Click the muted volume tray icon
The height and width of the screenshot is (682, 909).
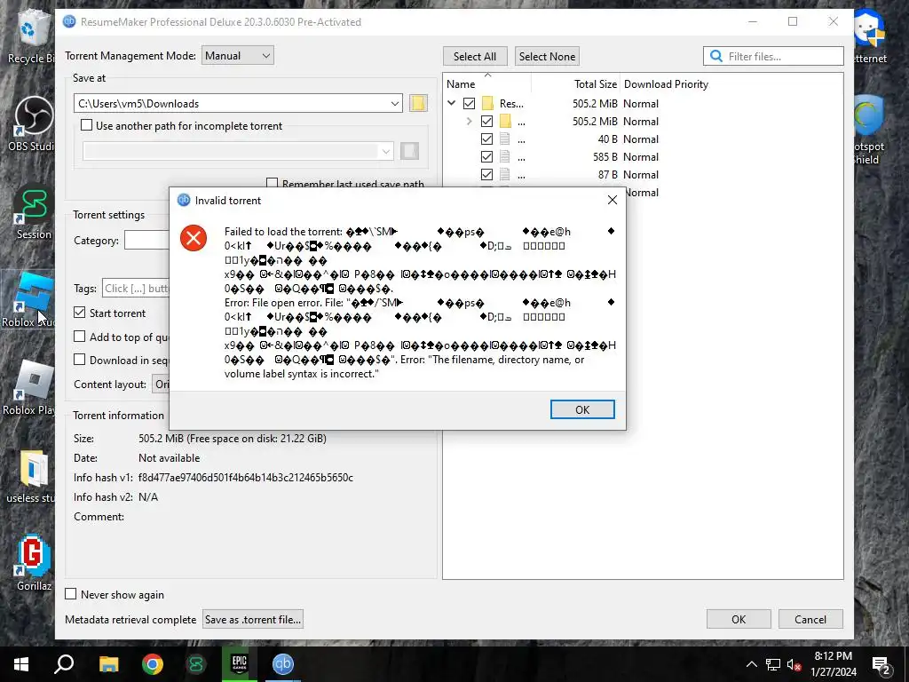794,664
